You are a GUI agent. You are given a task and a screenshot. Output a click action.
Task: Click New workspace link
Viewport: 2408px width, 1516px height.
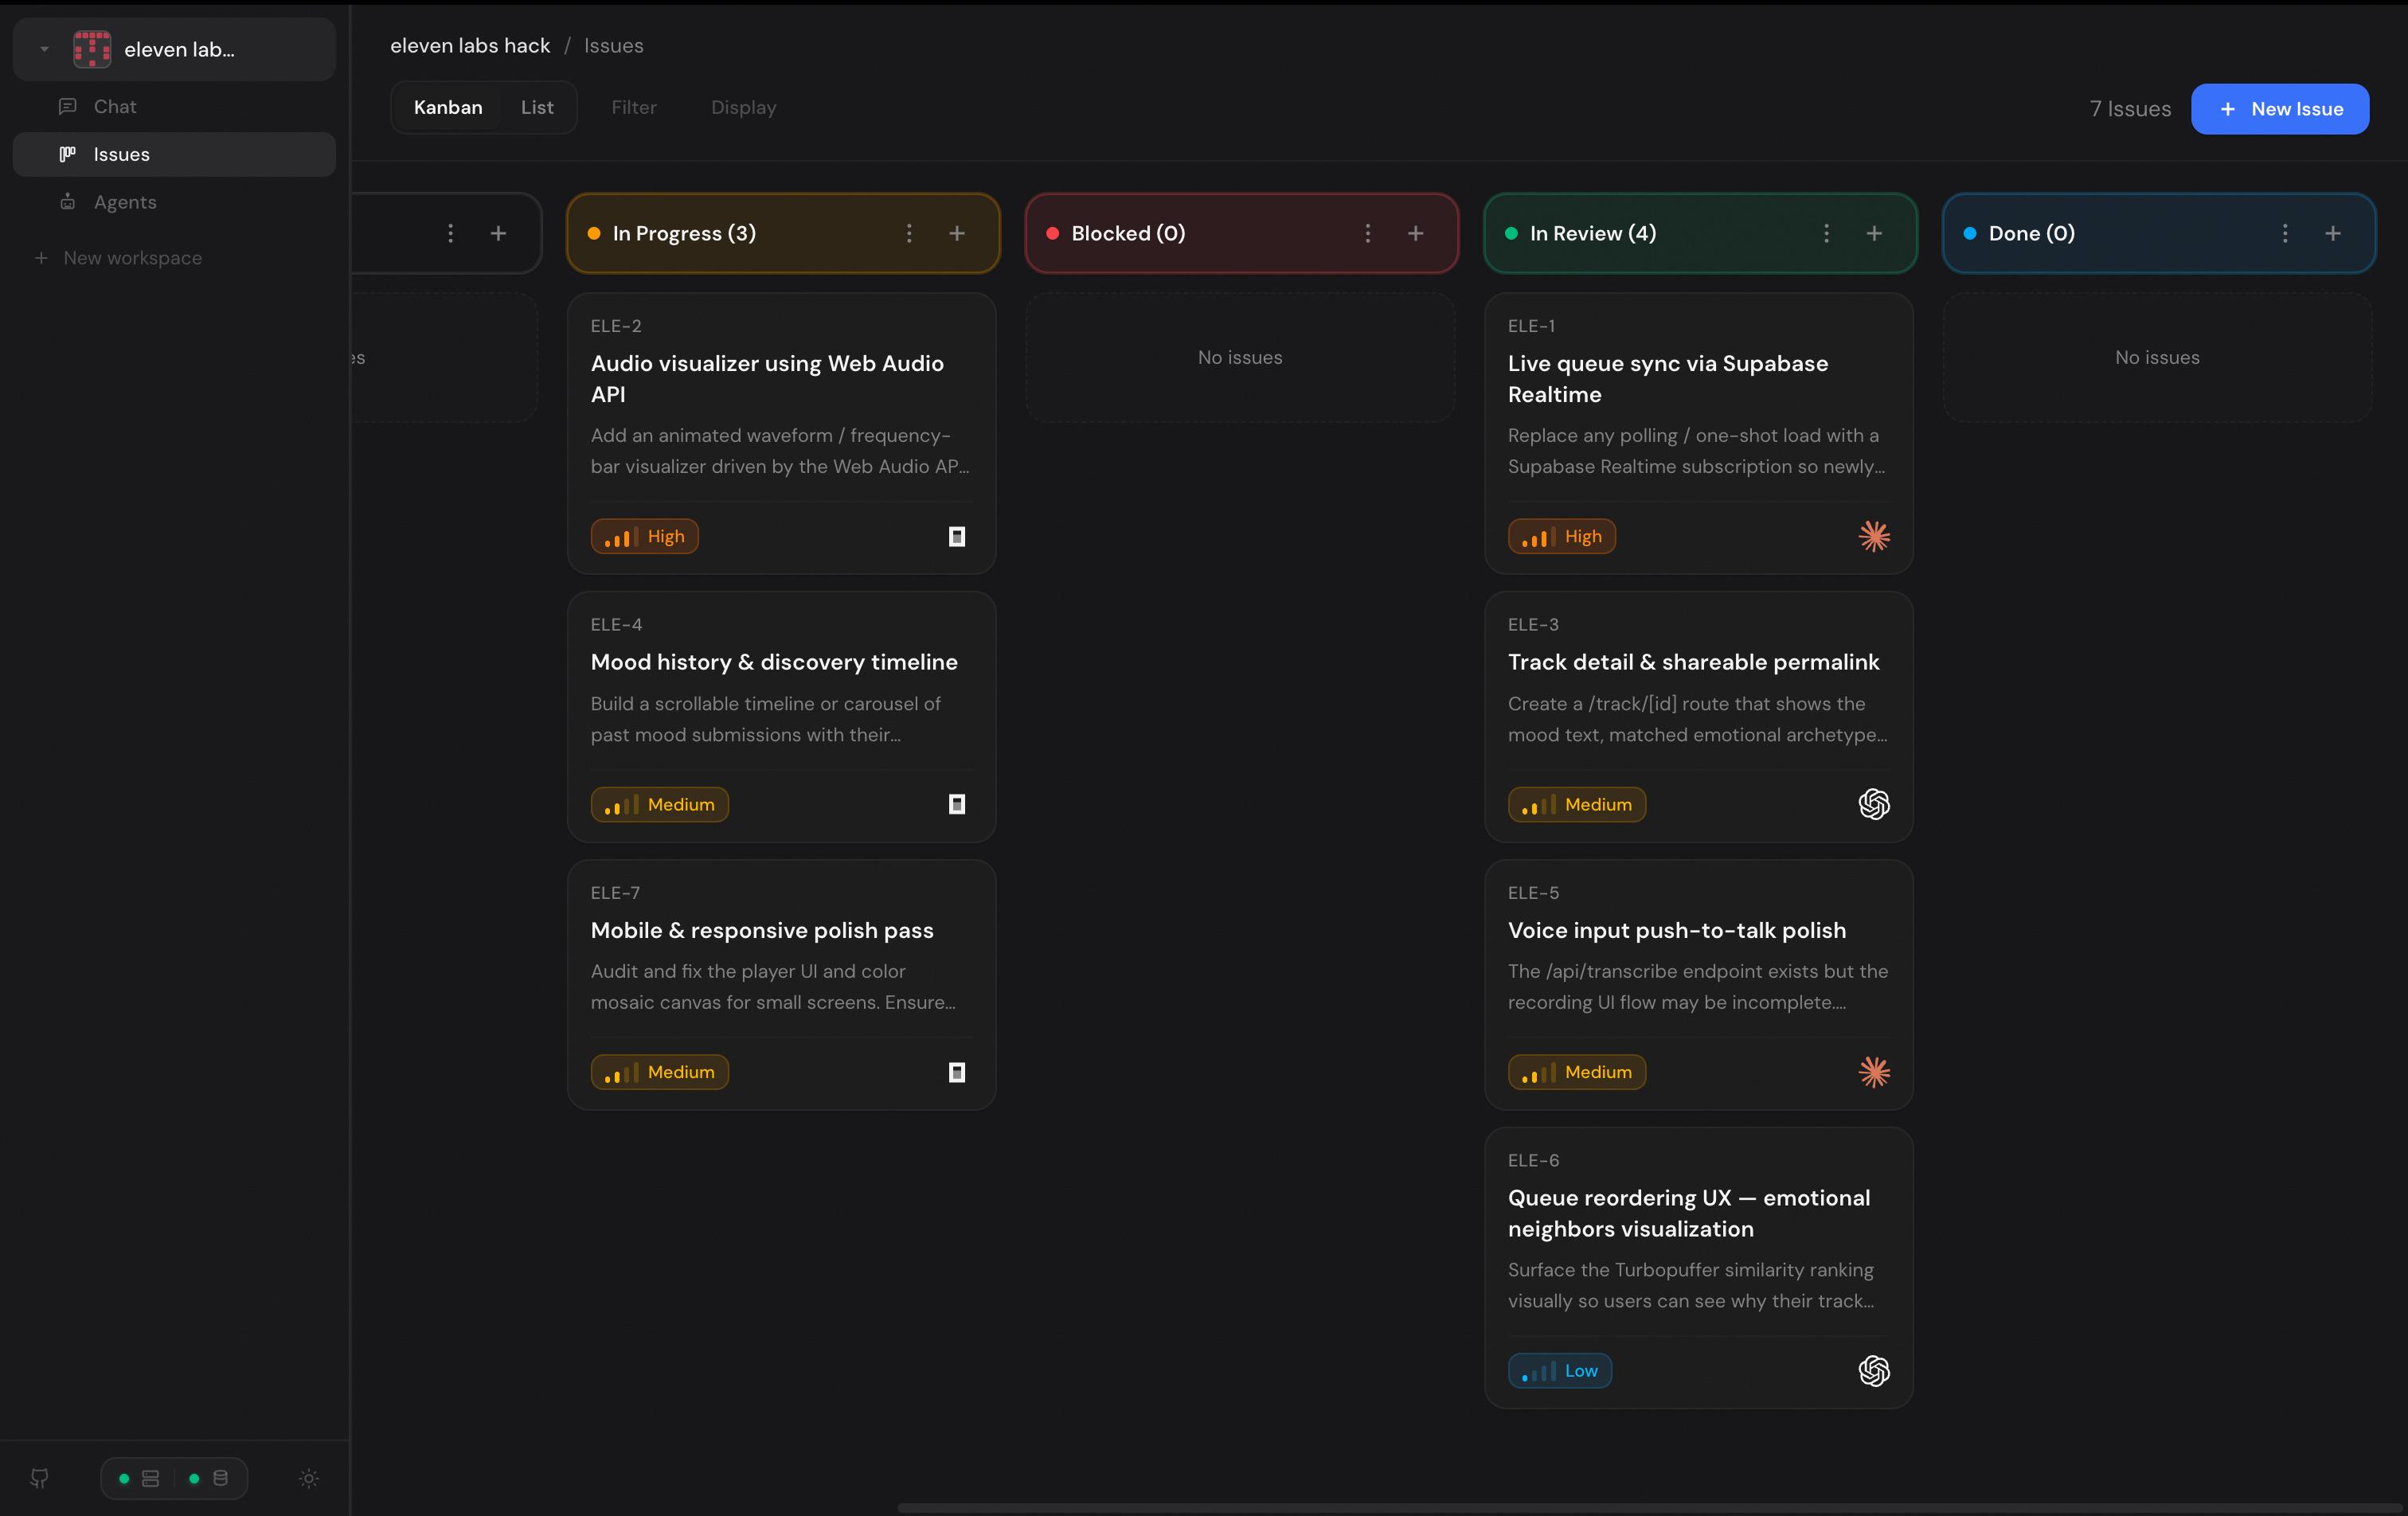coord(132,258)
